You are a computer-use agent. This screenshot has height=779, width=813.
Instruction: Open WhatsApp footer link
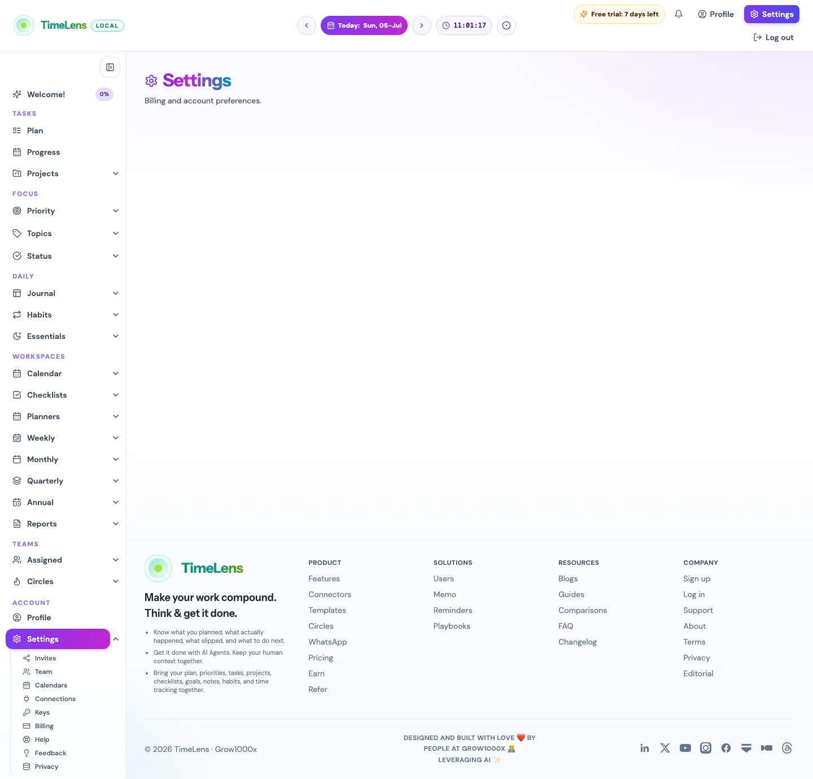[x=327, y=642]
